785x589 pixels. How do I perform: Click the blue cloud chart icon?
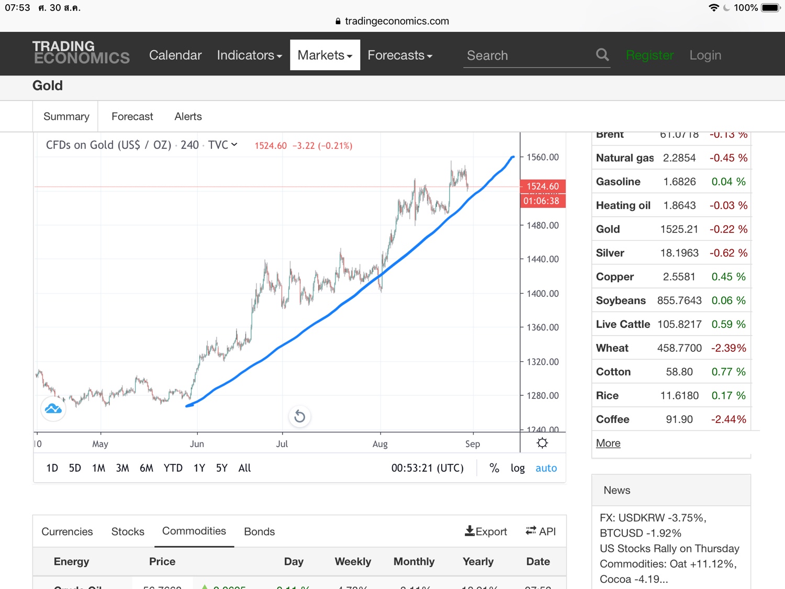click(53, 408)
